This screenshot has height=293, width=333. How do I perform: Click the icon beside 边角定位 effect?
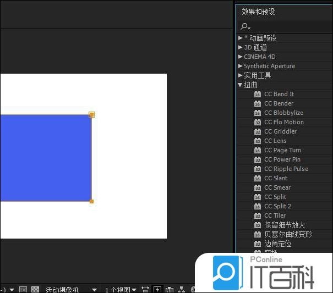coord(257,244)
